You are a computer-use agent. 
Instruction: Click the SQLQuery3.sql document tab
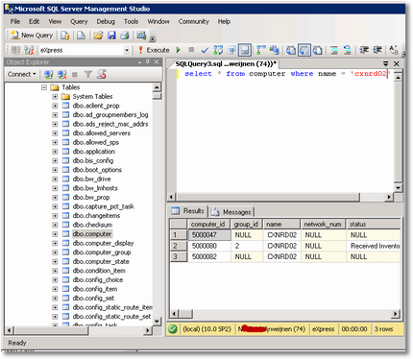tap(226, 64)
